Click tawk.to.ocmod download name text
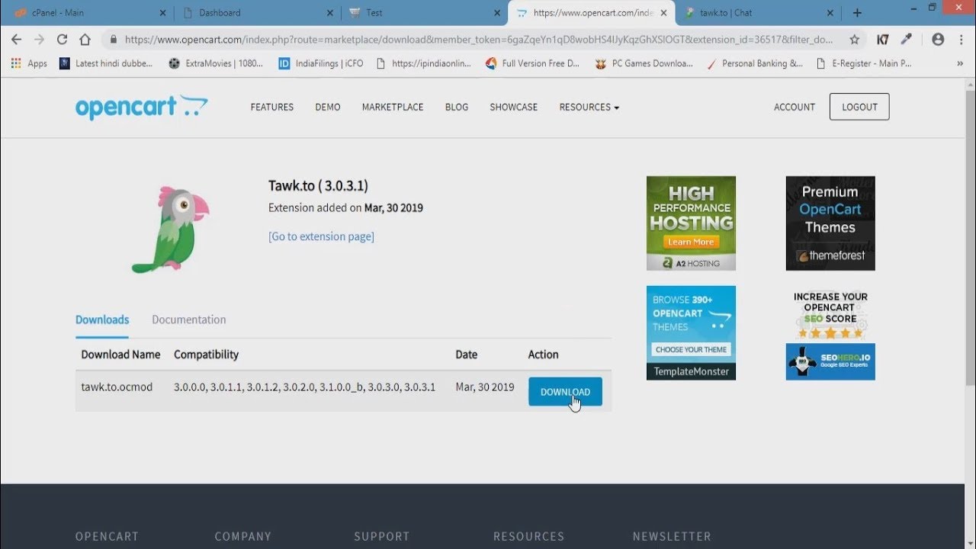Screen dimensions: 976x549 117,387
